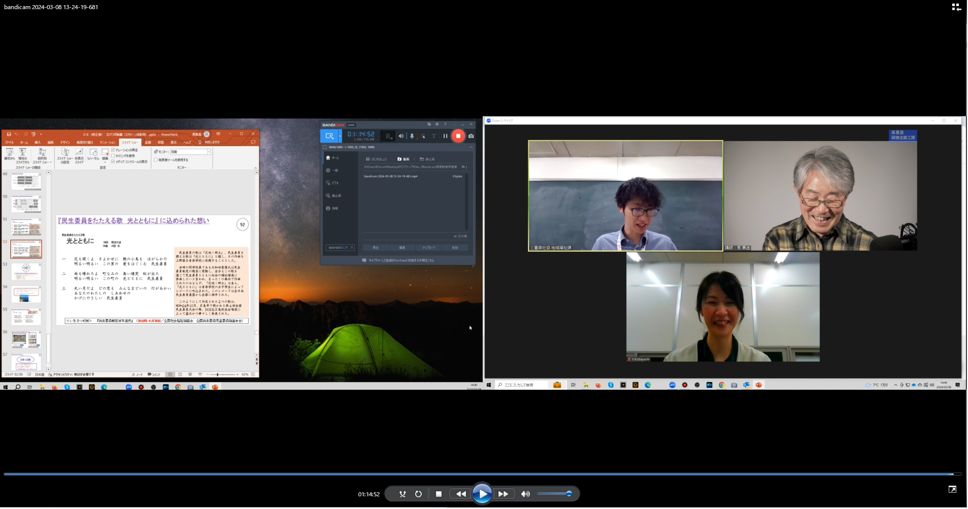Image resolution: width=968 pixels, height=509 pixels.
Task: Switch to Now Playing mode icon at top right
Action: pos(956,7)
